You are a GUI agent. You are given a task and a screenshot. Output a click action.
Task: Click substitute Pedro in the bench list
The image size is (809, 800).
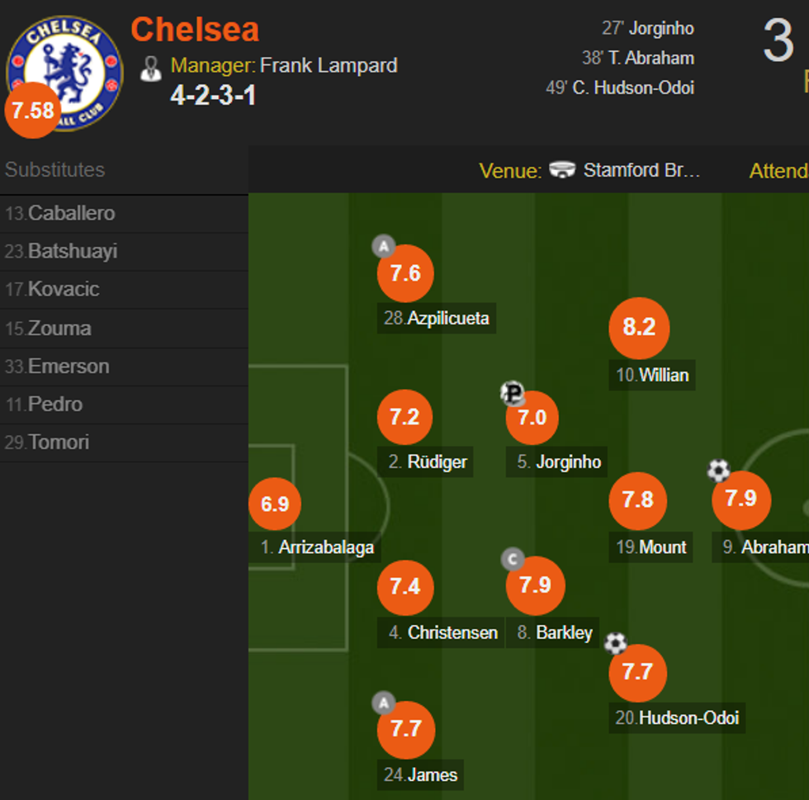[54, 405]
